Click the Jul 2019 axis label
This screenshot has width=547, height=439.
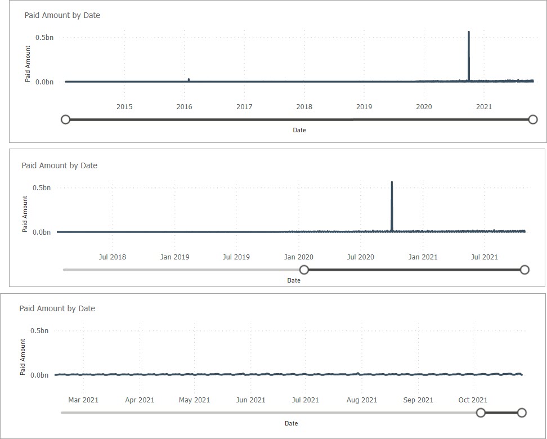pyautogui.click(x=236, y=257)
